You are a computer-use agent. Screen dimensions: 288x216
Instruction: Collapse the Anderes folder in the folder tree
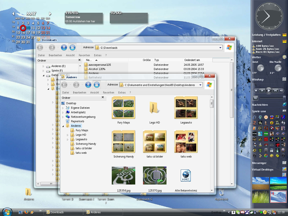click(x=63, y=126)
